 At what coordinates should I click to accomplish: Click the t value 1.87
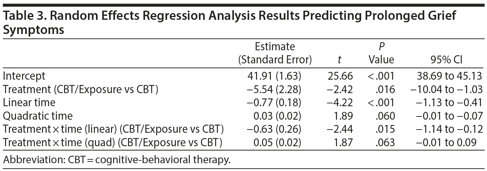tap(343, 143)
